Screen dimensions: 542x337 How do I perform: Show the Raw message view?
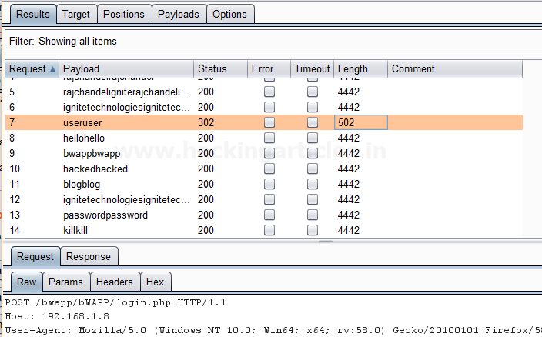pyautogui.click(x=27, y=282)
